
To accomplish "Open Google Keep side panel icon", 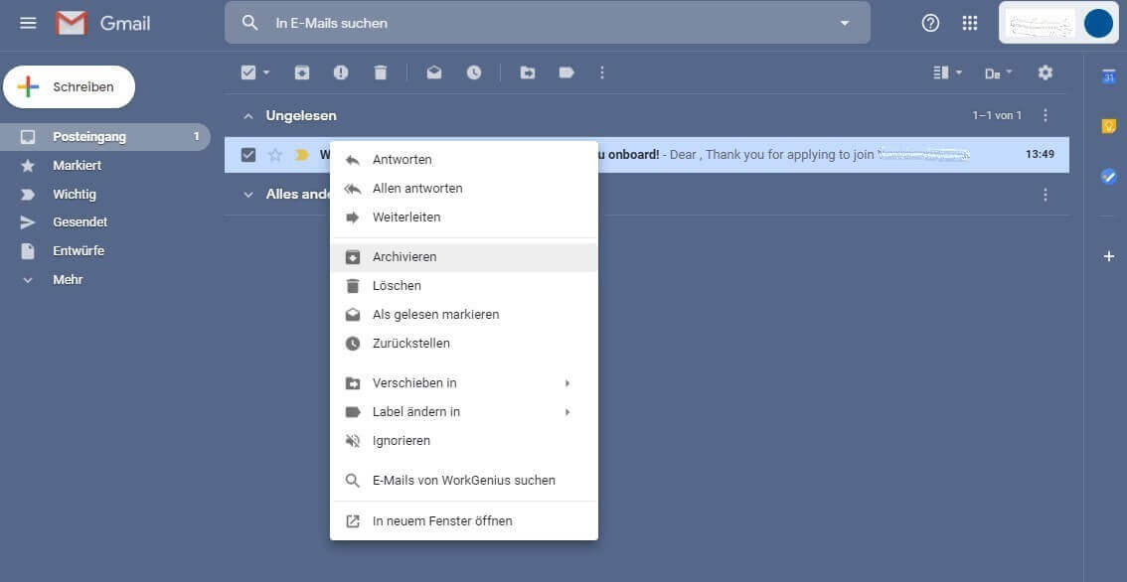I will pyautogui.click(x=1108, y=126).
